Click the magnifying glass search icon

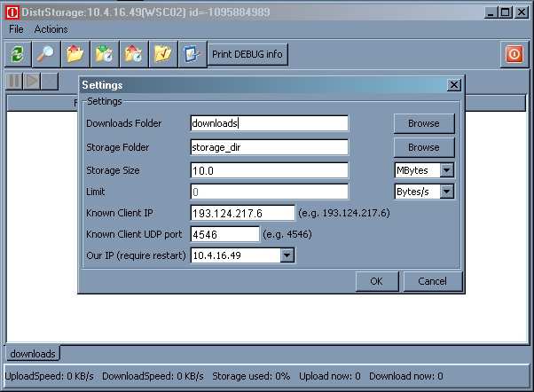[x=46, y=54]
